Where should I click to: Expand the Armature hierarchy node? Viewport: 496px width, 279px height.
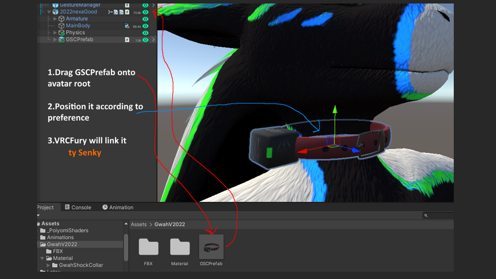(x=55, y=19)
